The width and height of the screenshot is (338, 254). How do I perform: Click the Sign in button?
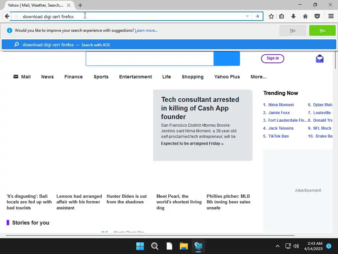[272, 59]
